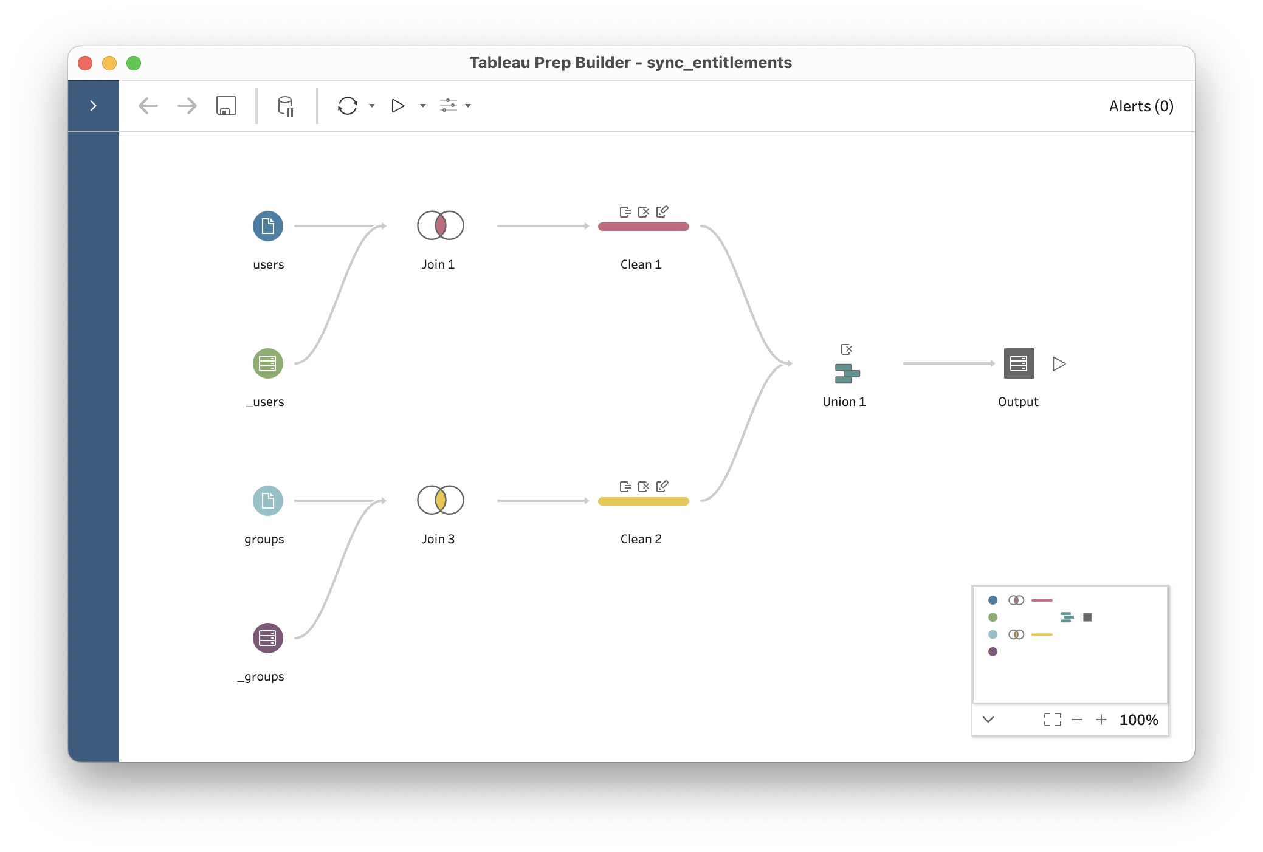Click the fit to view icon
This screenshot has height=852, width=1263.
1053,720
